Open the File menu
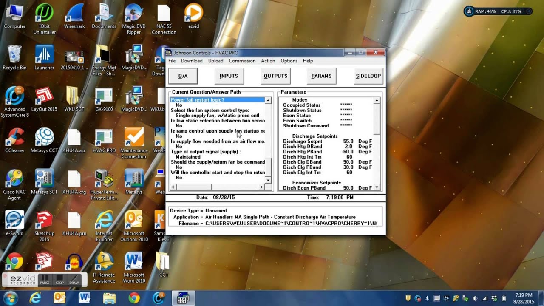Viewport: 544px width, 306px height. tap(172, 61)
